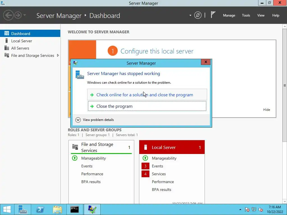Click Events in the Local Server tile
The image size is (287, 215).
(x=158, y=166)
